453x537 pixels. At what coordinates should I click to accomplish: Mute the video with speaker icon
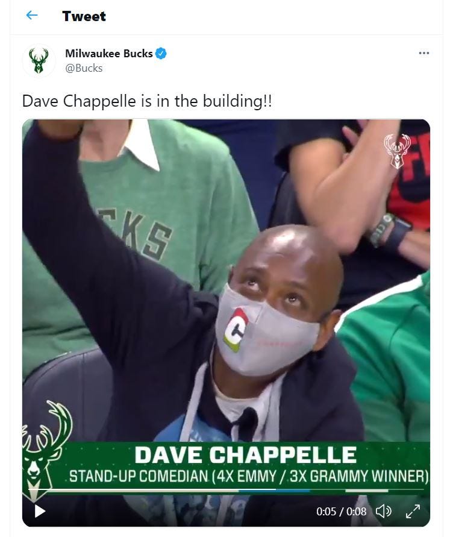(384, 511)
